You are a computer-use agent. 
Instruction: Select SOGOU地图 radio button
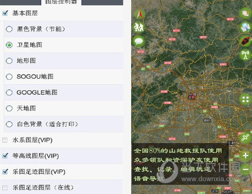pos(9,76)
